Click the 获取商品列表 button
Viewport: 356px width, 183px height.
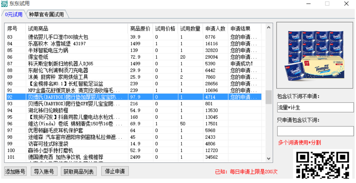79,171
